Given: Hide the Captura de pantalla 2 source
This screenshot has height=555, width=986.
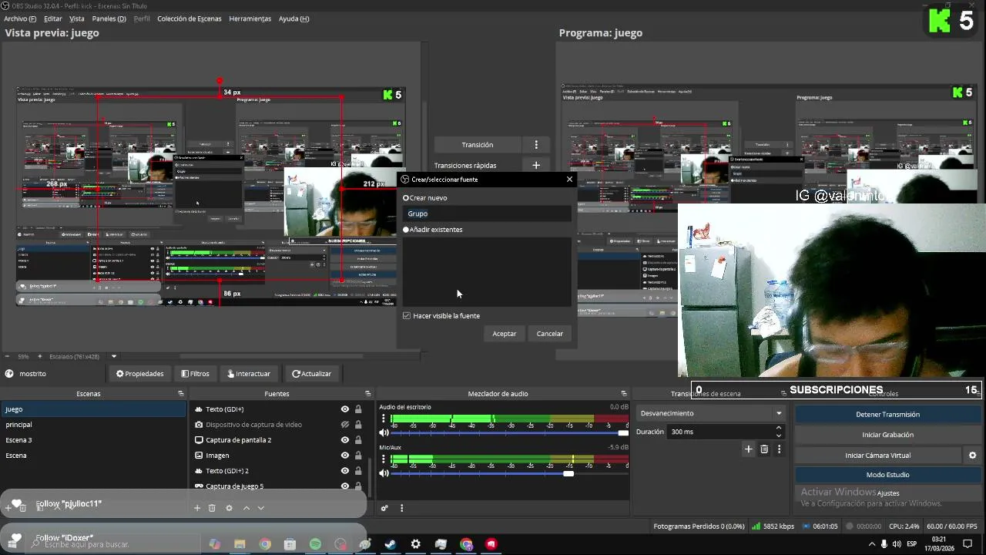Looking at the screenshot, I should point(345,440).
